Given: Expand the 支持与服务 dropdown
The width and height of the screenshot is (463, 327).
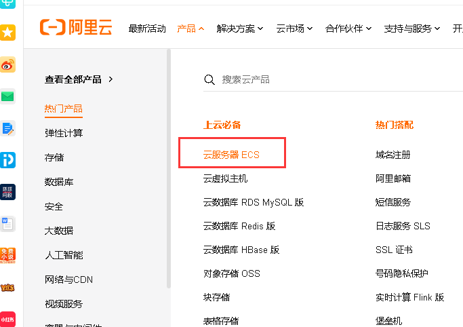Looking at the screenshot, I should (x=412, y=28).
